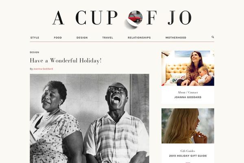Open the Relationships section

pyautogui.click(x=139, y=37)
